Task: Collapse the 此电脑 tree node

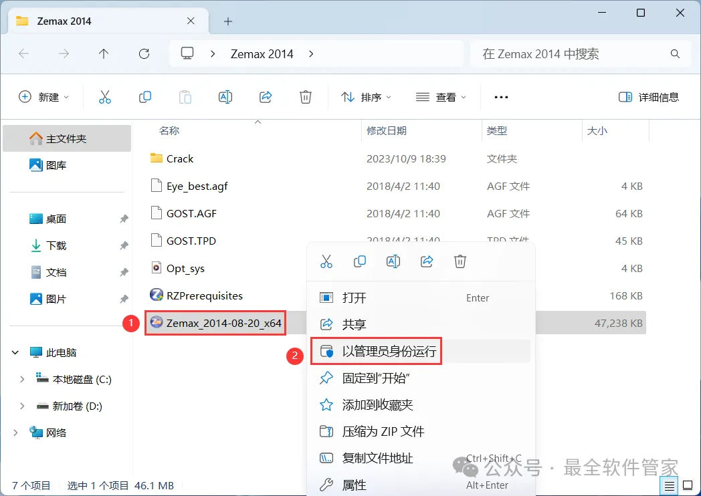Action: (15, 352)
